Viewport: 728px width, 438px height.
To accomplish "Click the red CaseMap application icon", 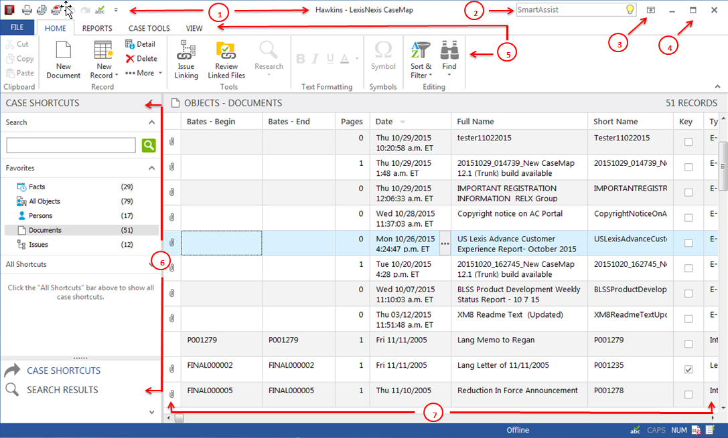I will click(9, 10).
